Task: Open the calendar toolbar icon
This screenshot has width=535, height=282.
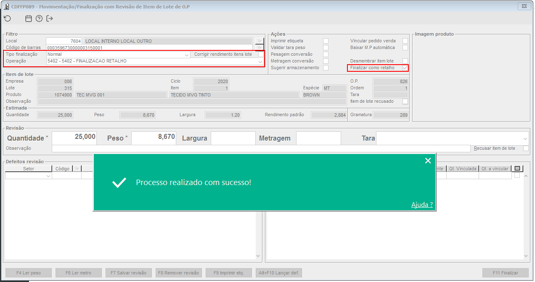Action: [29, 18]
